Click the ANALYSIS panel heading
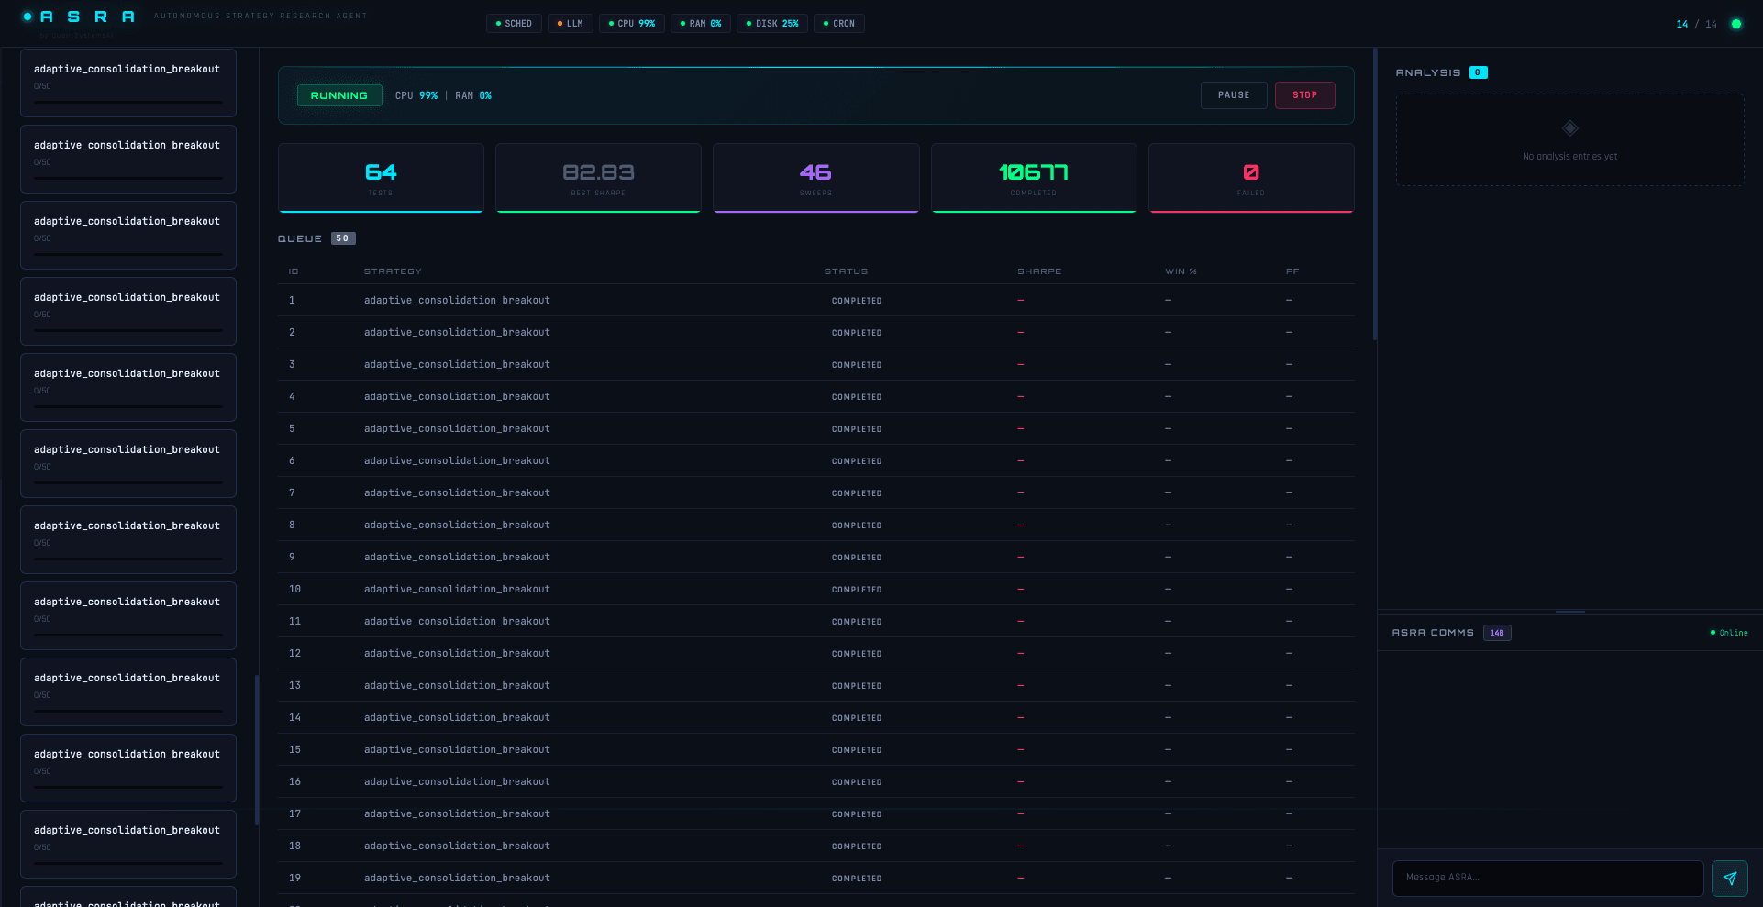Screen dimensions: 1763x907 click(1427, 72)
